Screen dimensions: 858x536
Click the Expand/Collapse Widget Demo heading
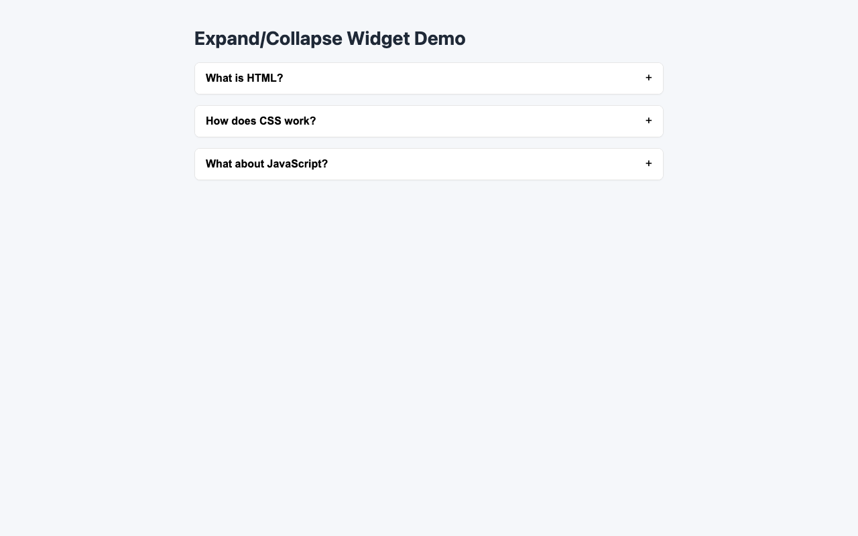(329, 38)
